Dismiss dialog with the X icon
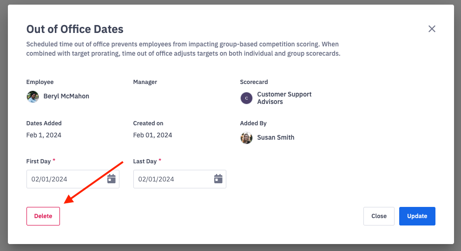The width and height of the screenshot is (461, 251). (x=432, y=29)
